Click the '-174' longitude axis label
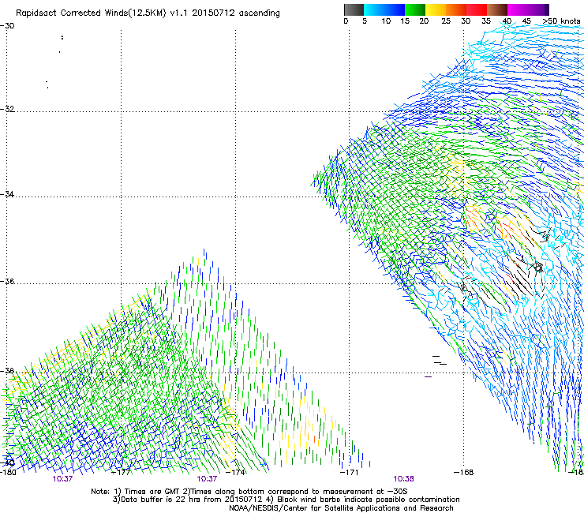This screenshot has width=584, height=513. (x=236, y=473)
